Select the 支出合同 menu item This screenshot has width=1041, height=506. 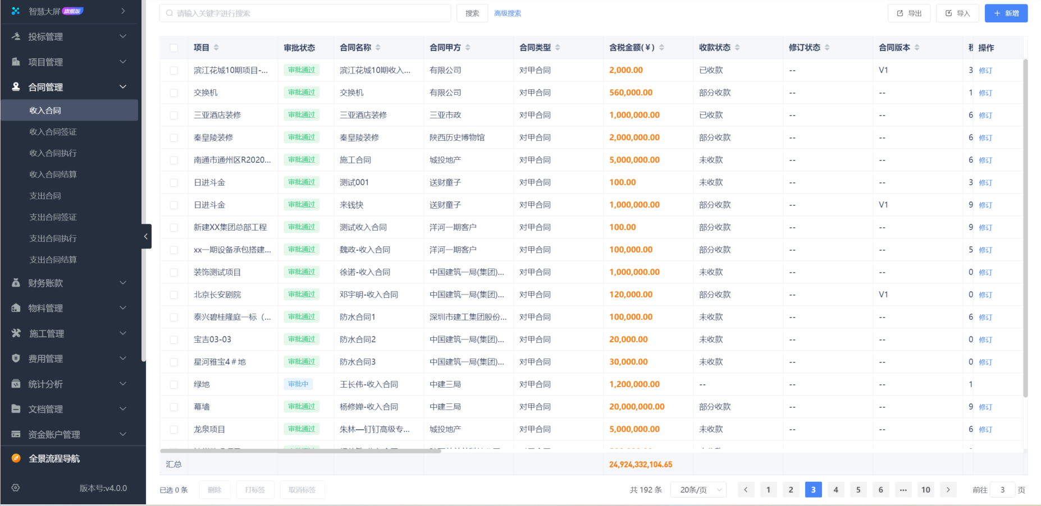tap(45, 196)
